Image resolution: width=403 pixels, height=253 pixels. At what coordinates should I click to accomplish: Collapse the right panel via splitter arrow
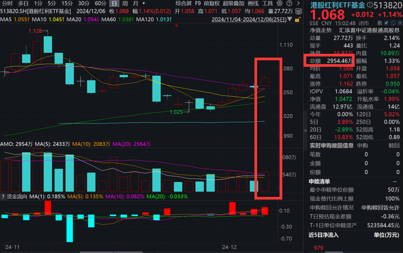[305, 131]
